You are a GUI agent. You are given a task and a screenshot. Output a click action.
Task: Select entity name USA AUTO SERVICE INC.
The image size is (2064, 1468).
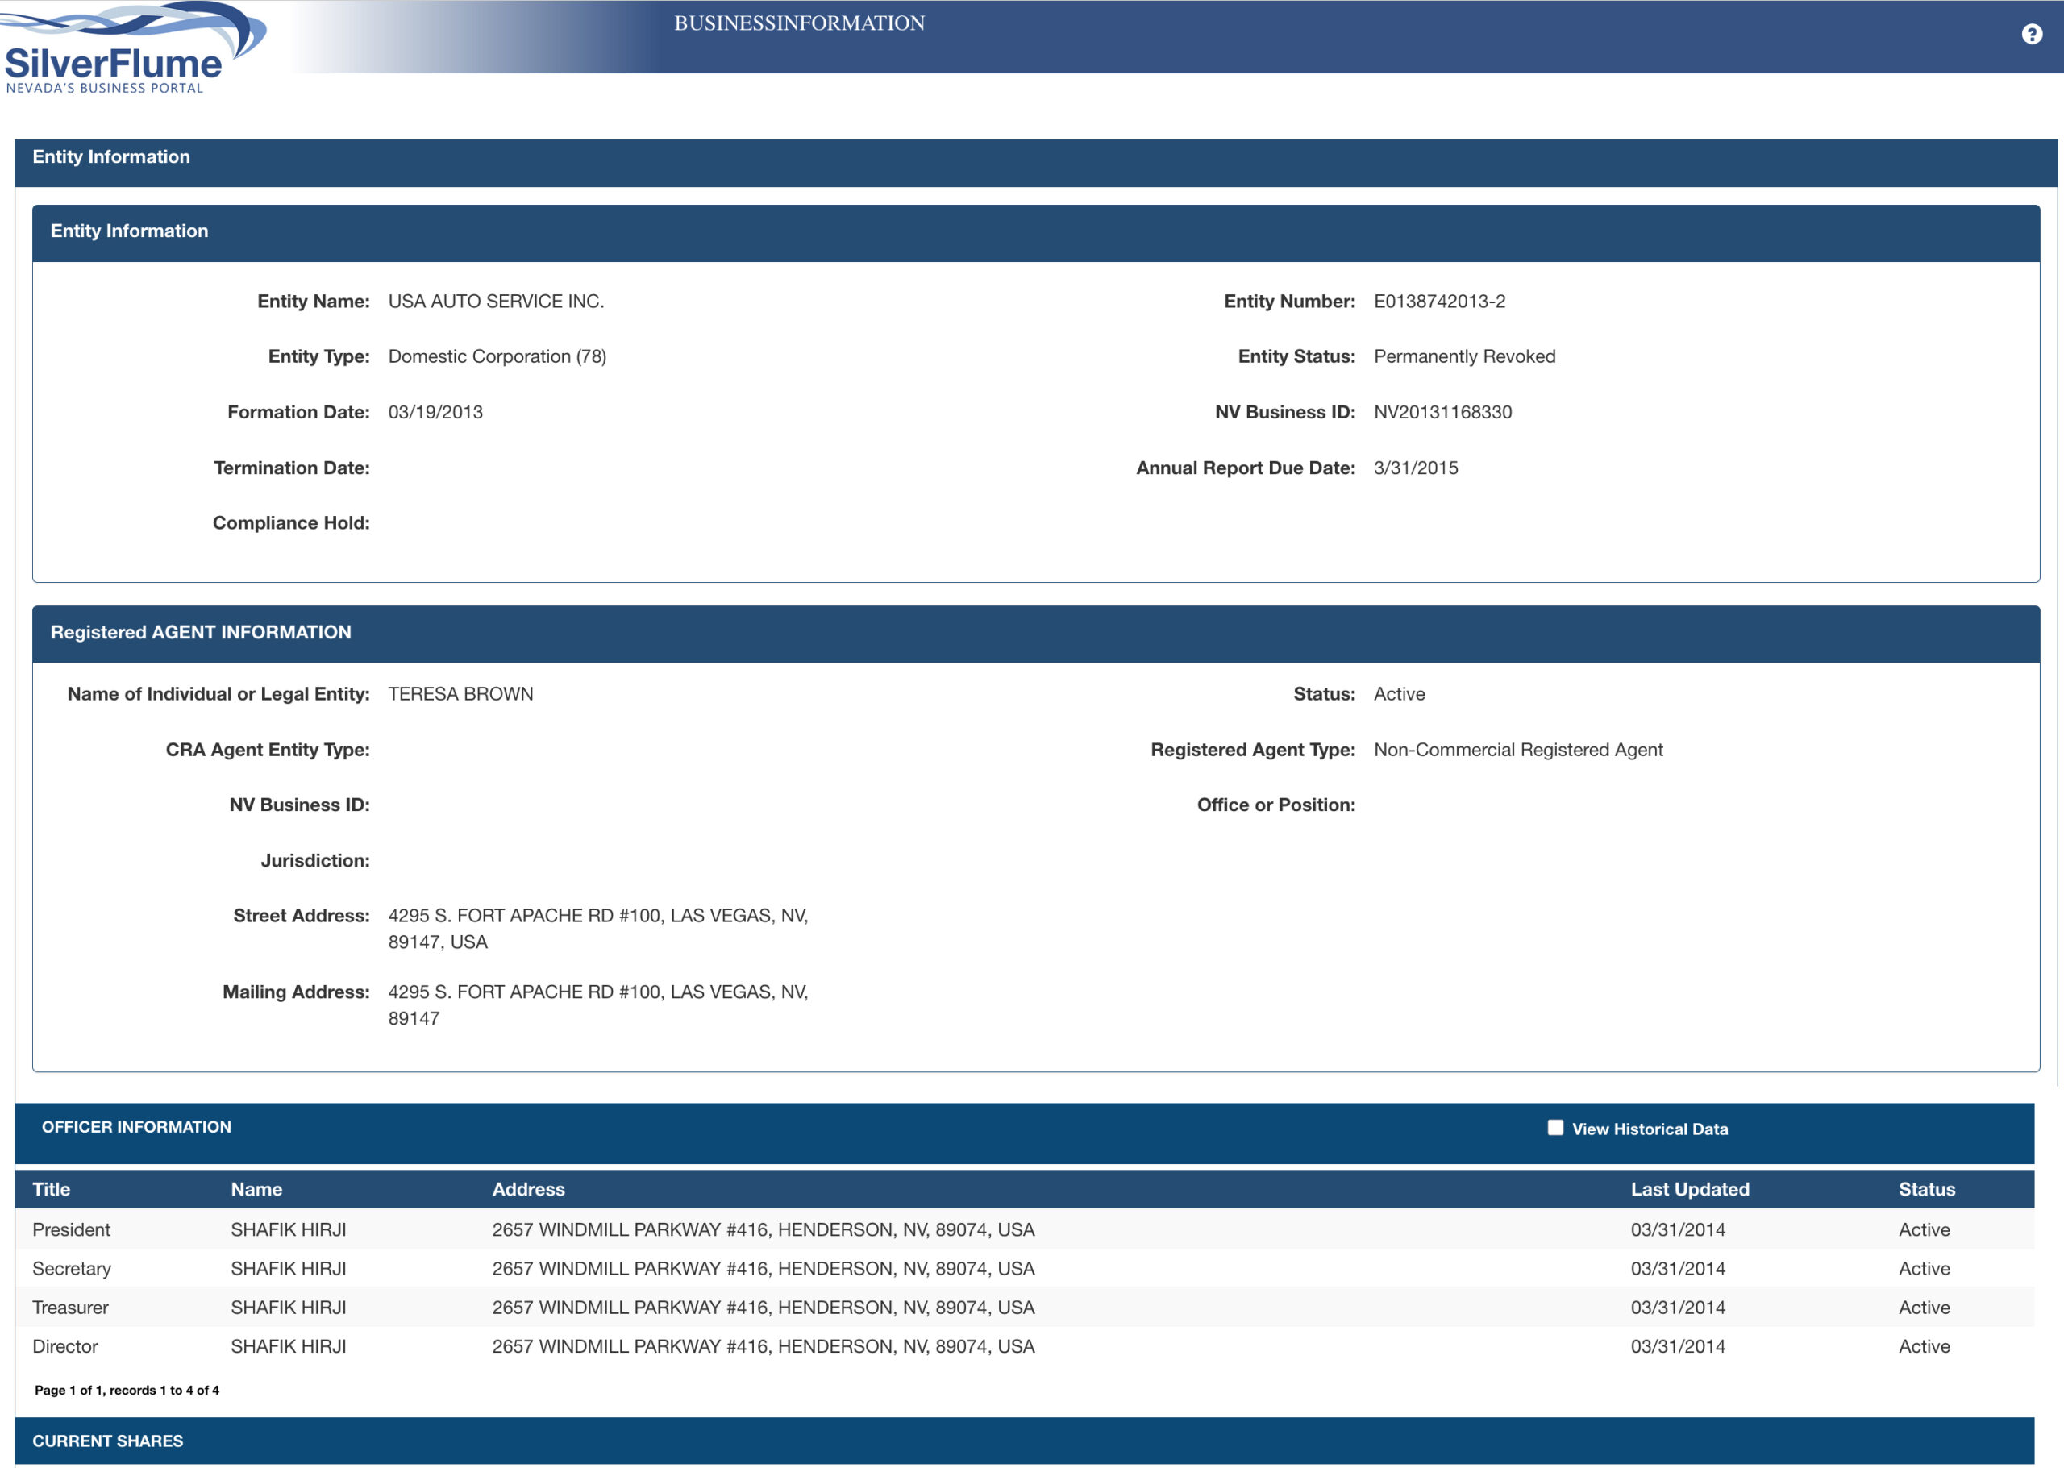(x=497, y=301)
